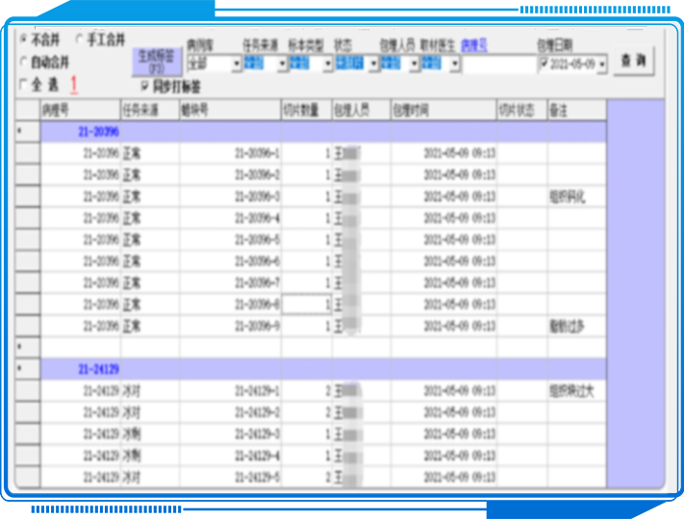
Task: Open the 任务来源 filter dropdown
Action: 282,64
